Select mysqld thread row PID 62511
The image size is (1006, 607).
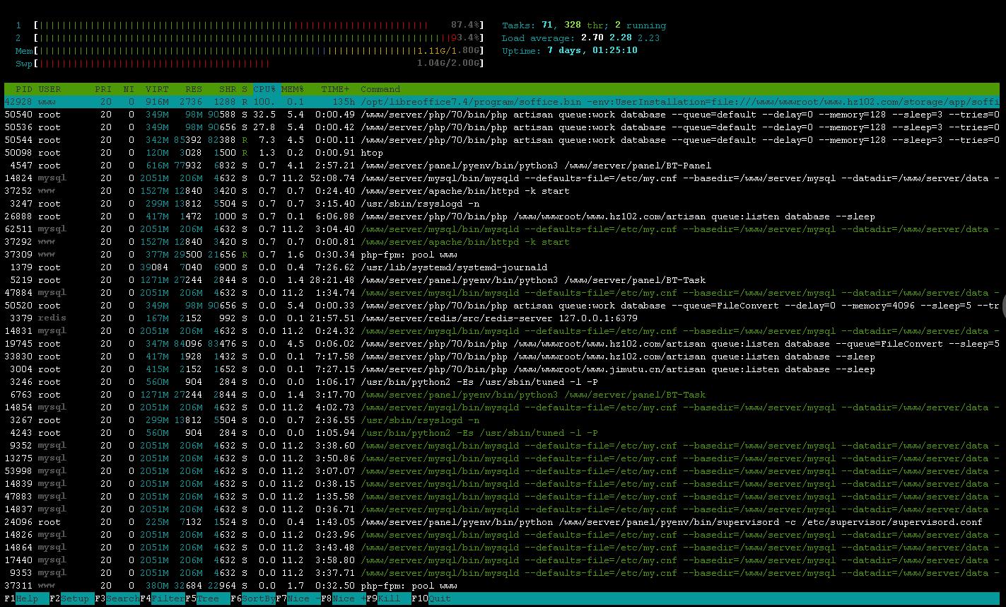coord(502,229)
